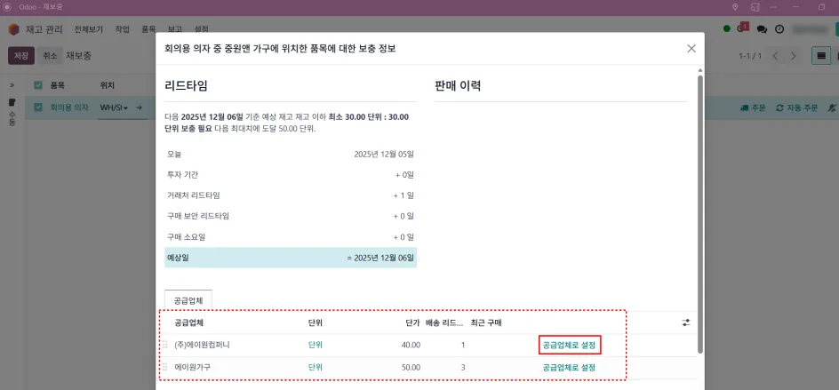839x390 pixels.
Task: Close the replenishment info dialog
Action: 691,49
